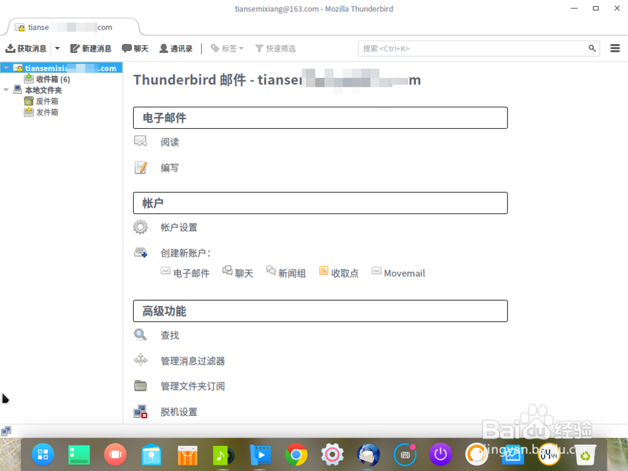Open 管理消息过滤器 message filters
The height and width of the screenshot is (471, 628).
(x=193, y=361)
